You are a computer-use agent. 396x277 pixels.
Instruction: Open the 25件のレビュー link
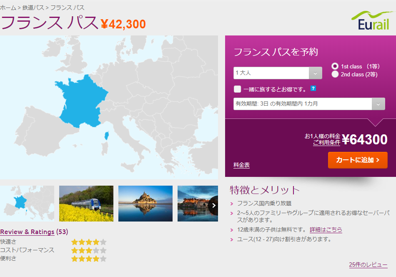pos(368,264)
